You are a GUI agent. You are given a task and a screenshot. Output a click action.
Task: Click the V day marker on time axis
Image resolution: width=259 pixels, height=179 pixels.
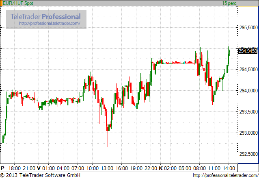(x=39, y=168)
